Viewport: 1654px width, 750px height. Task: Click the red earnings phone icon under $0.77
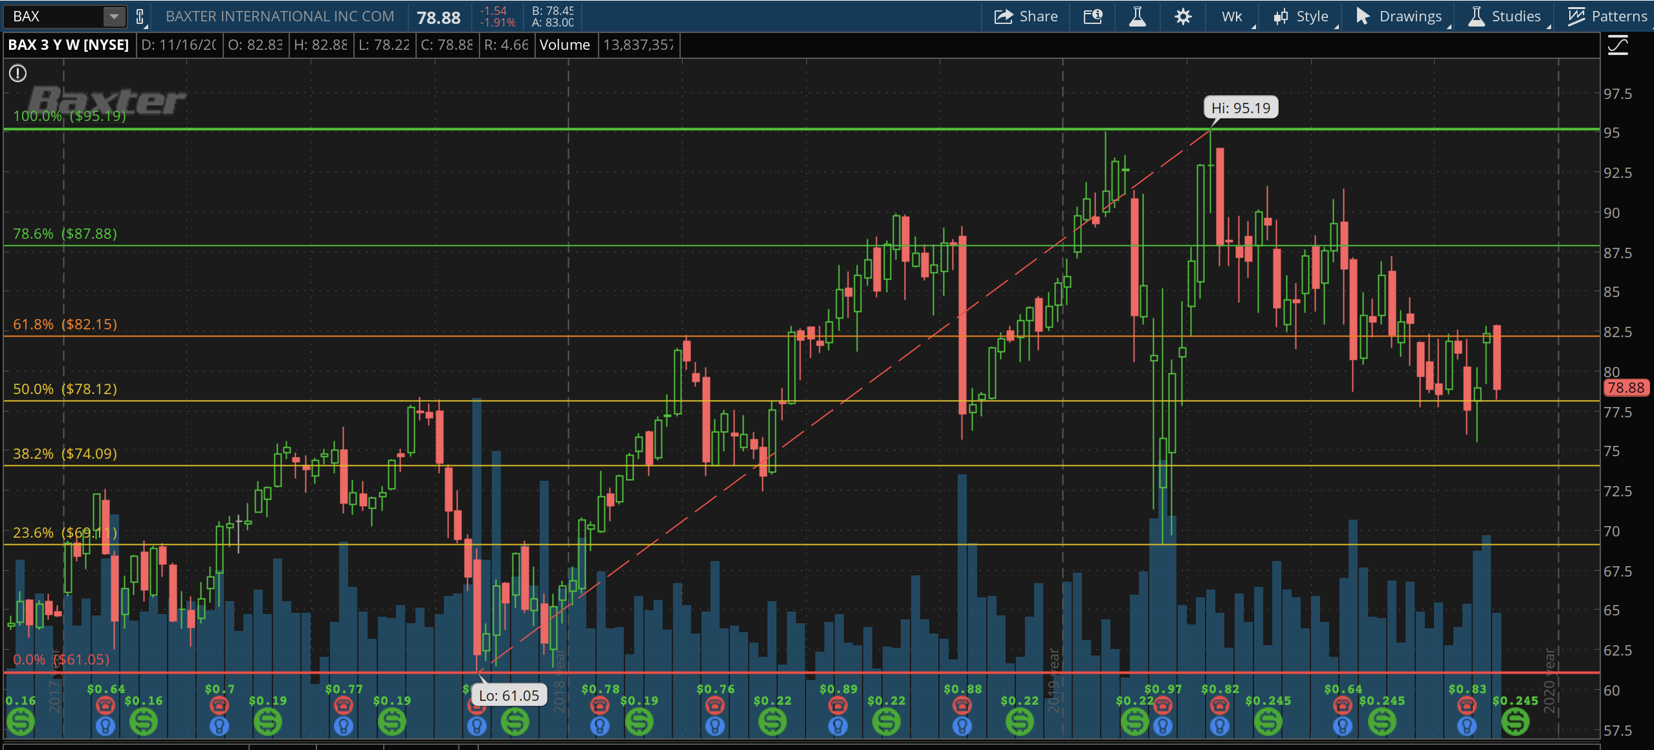[344, 705]
